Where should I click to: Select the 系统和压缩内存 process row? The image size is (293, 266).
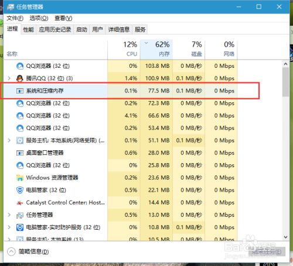click(x=120, y=91)
